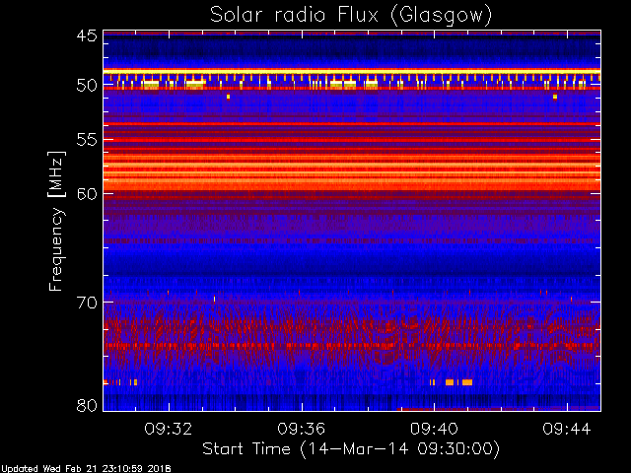Click the time tick label "09:40"
631x473 pixels.
[x=434, y=429]
